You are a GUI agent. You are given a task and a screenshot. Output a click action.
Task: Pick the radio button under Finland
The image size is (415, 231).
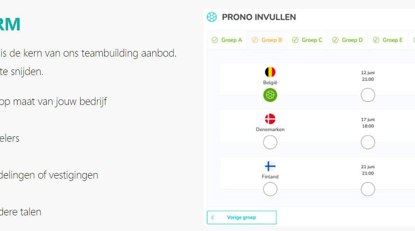click(x=270, y=189)
